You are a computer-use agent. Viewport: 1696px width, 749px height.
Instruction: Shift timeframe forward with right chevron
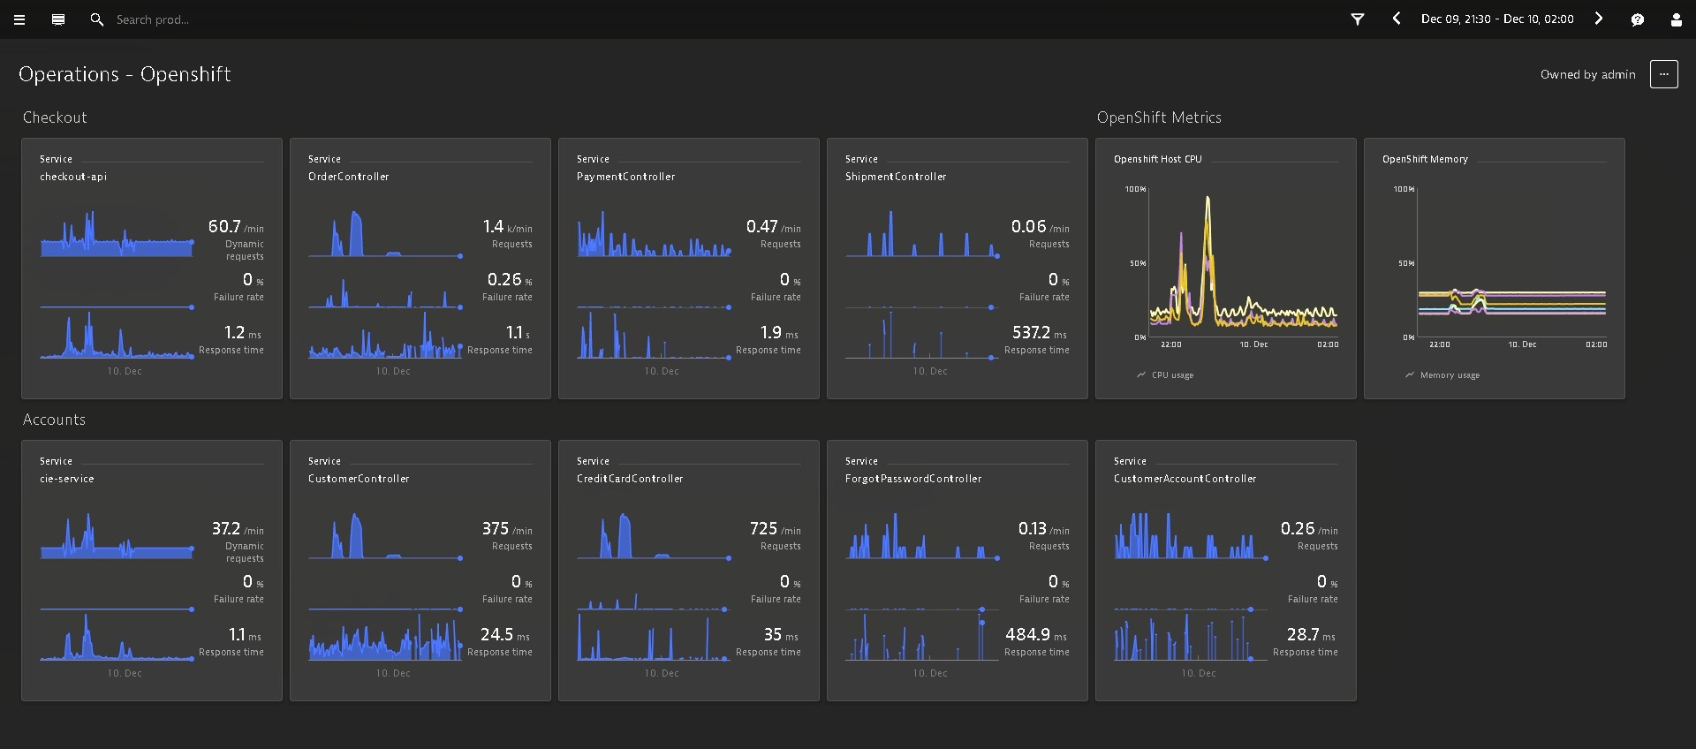point(1598,19)
